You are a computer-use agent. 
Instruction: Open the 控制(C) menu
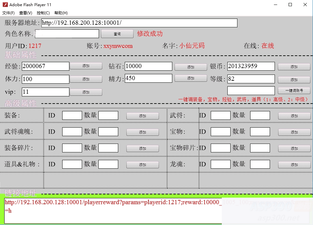43,13
